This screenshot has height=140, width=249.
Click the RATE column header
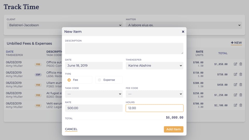tap(199, 52)
